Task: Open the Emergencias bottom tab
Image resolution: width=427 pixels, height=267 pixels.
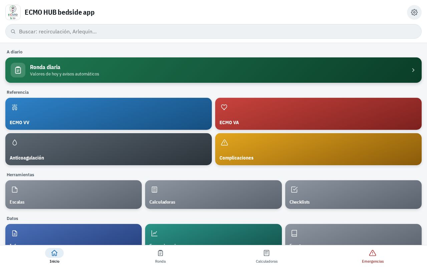Action: 373,256
